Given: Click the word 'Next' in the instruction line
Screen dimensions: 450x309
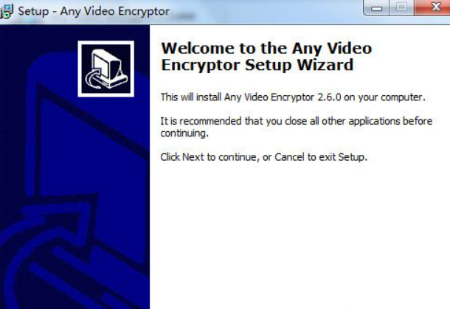Looking at the screenshot, I should pos(193,157).
